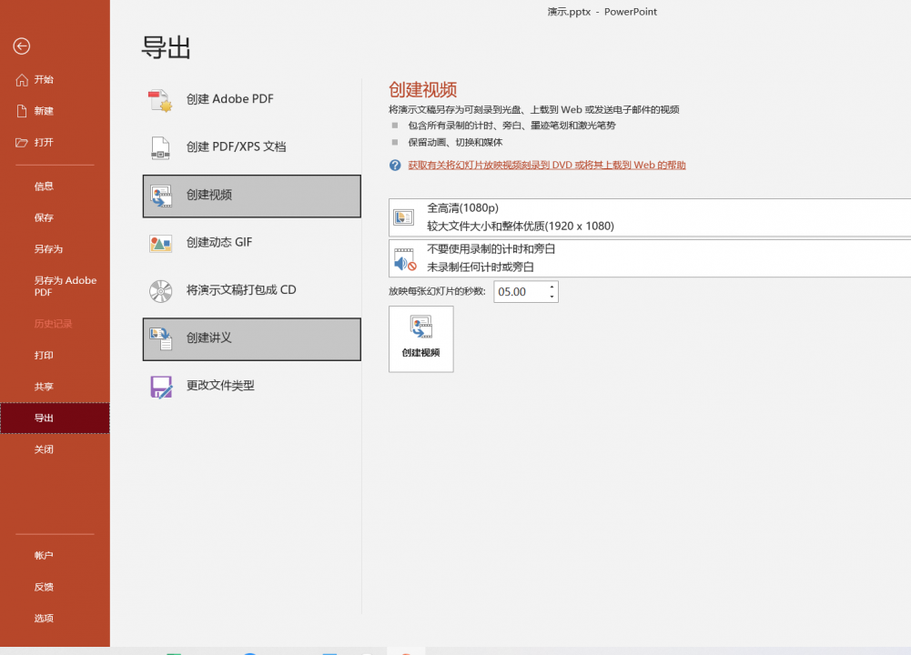
Task: Click the animated GIF icon
Action: click(160, 243)
